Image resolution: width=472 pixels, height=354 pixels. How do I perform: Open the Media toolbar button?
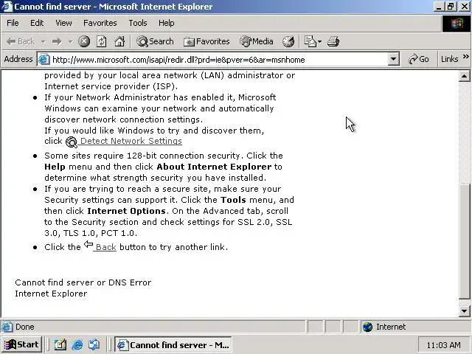click(257, 41)
